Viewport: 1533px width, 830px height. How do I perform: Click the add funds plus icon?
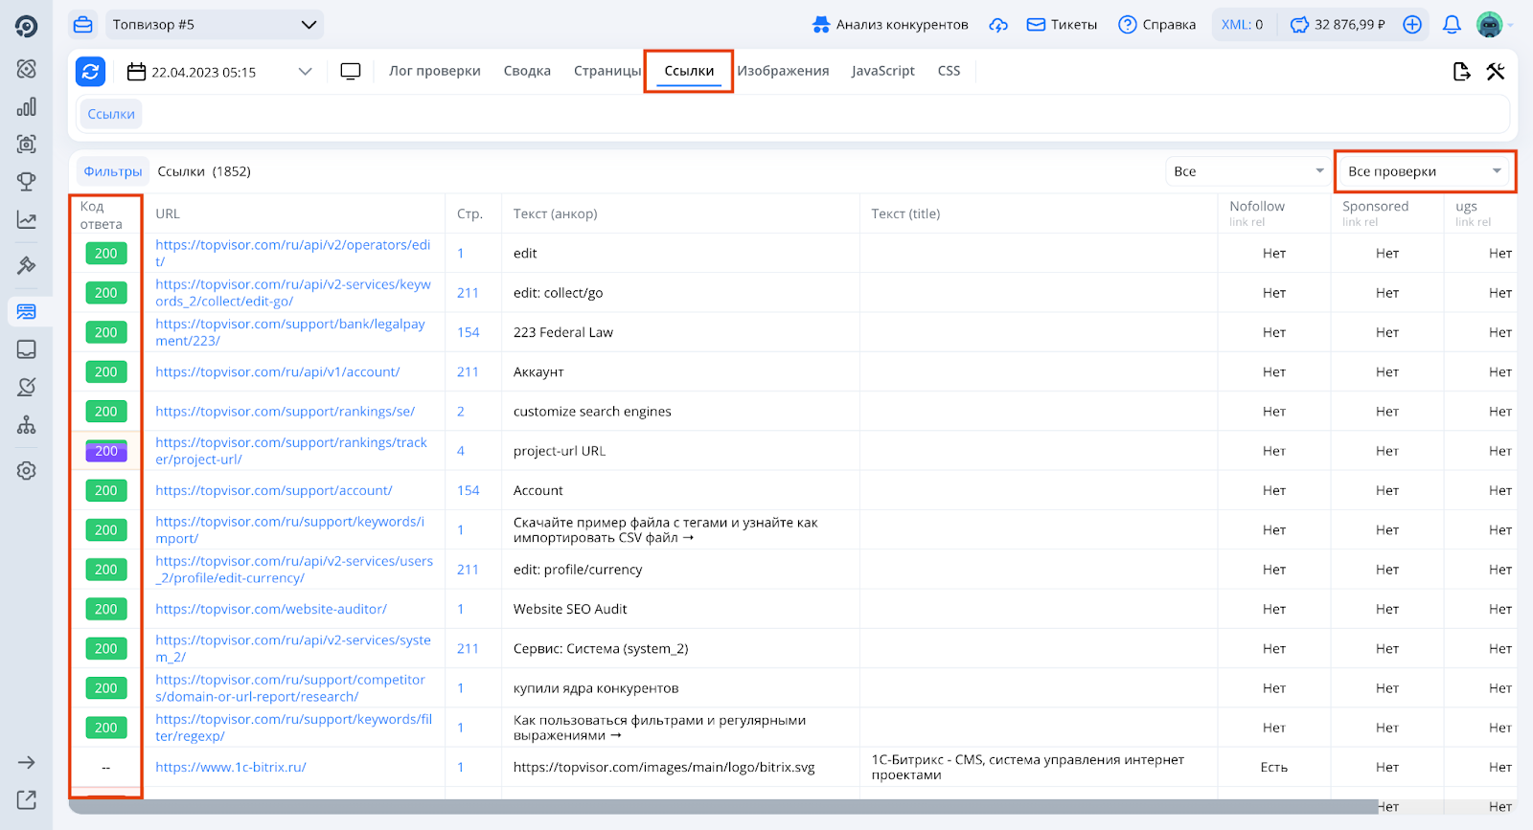(1412, 25)
